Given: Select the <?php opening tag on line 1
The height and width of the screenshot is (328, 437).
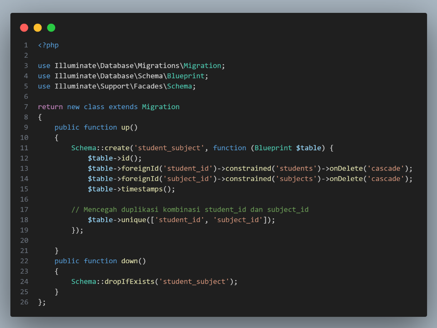Looking at the screenshot, I should pyautogui.click(x=48, y=45).
